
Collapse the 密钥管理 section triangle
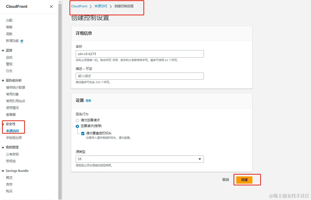click(x=3, y=147)
